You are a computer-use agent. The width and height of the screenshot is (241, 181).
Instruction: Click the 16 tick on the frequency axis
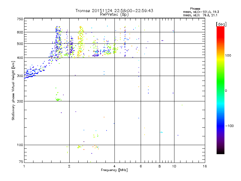204,166
